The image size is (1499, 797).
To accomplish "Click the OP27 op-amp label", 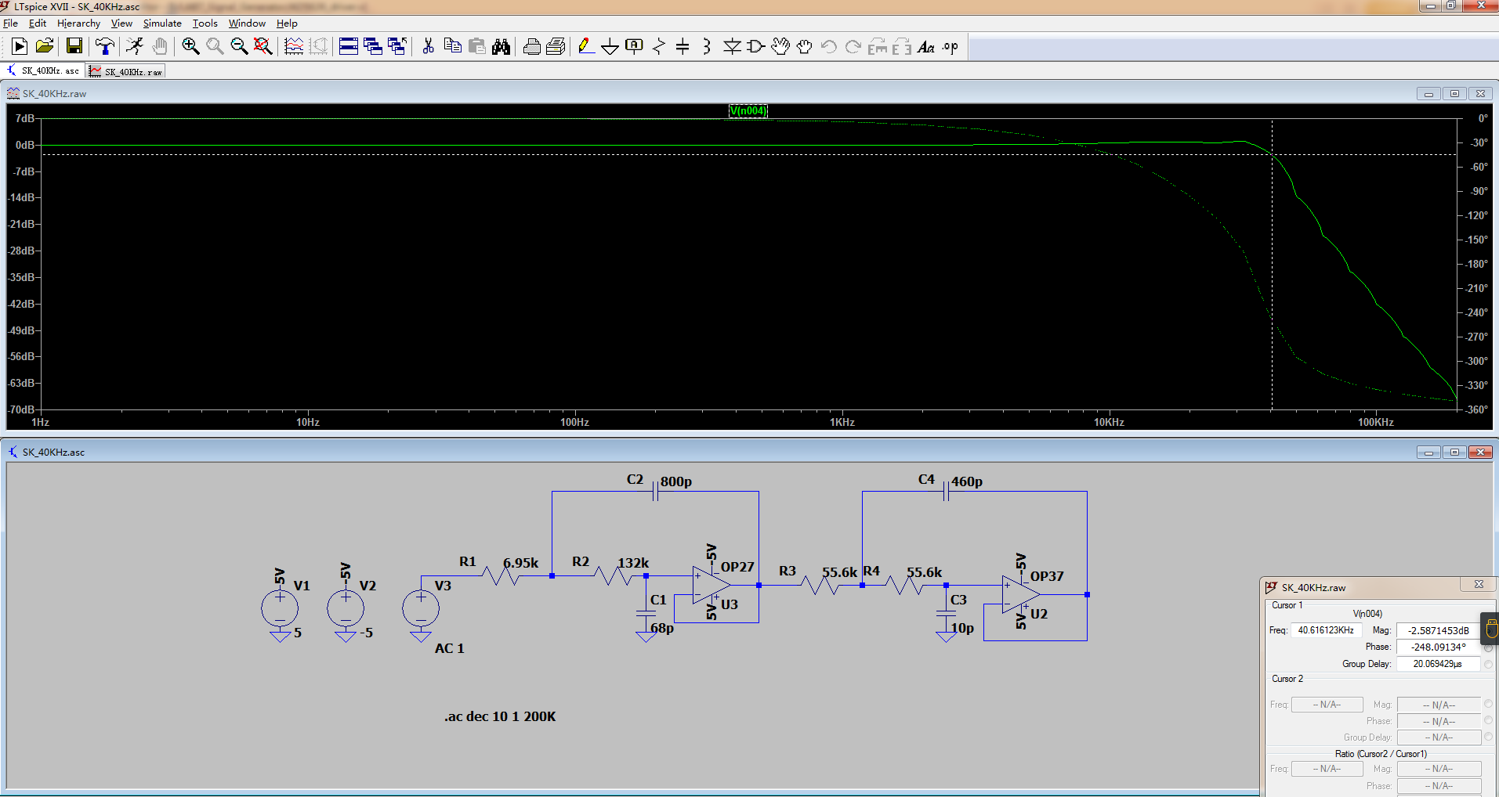I will 737,567.
